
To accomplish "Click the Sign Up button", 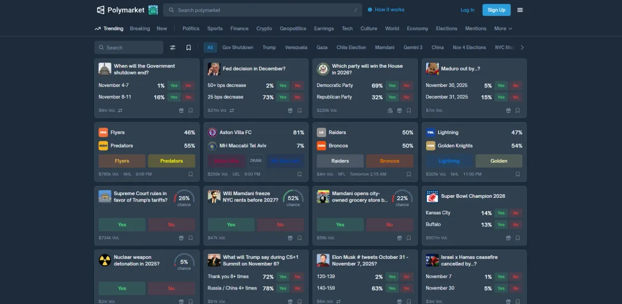I will pyautogui.click(x=496, y=10).
